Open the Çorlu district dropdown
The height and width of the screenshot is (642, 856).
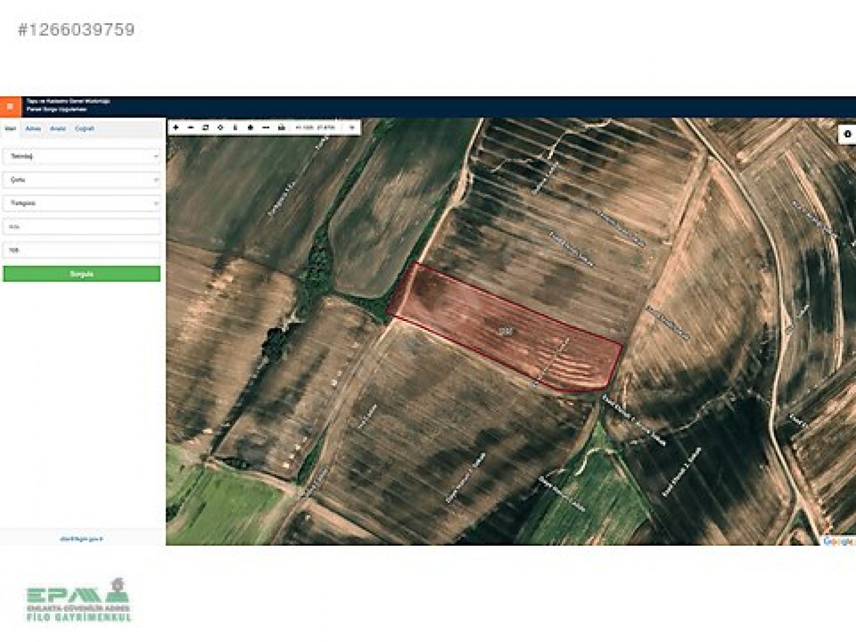point(82,180)
